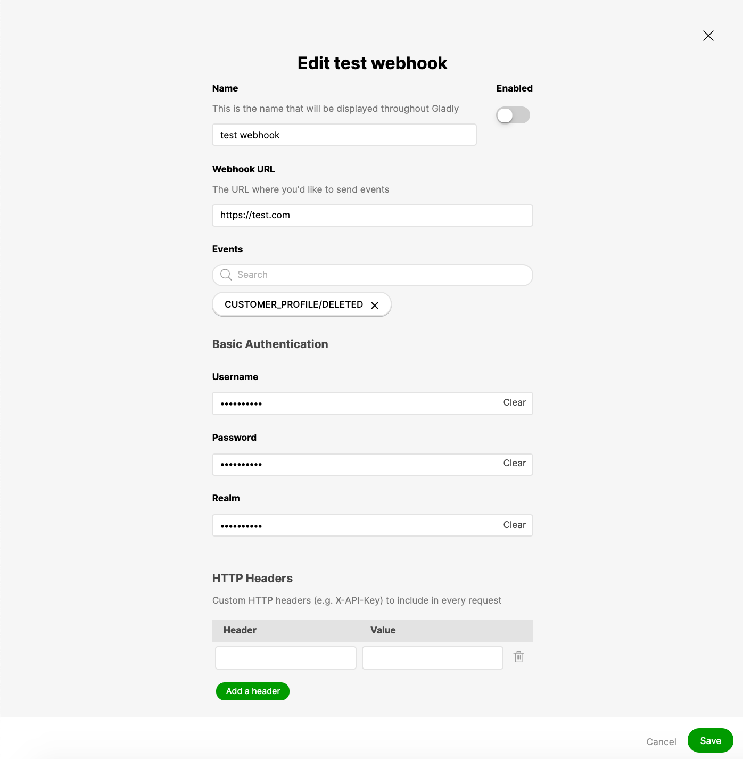The width and height of the screenshot is (743, 759).
Task: Click the Username field
Action: pyautogui.click(x=351, y=403)
